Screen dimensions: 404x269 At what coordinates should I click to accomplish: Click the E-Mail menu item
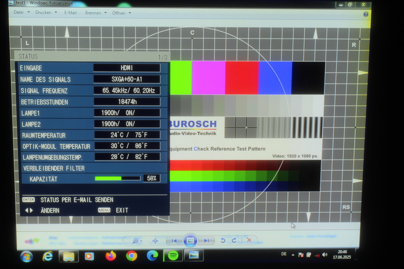[70, 13]
